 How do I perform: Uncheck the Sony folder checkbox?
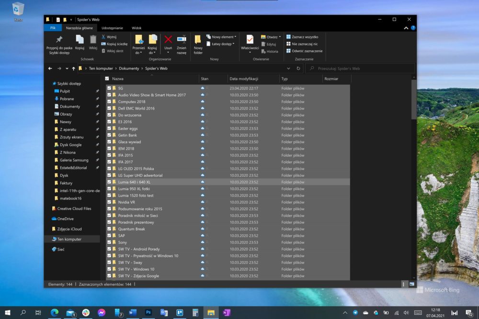coord(109,242)
